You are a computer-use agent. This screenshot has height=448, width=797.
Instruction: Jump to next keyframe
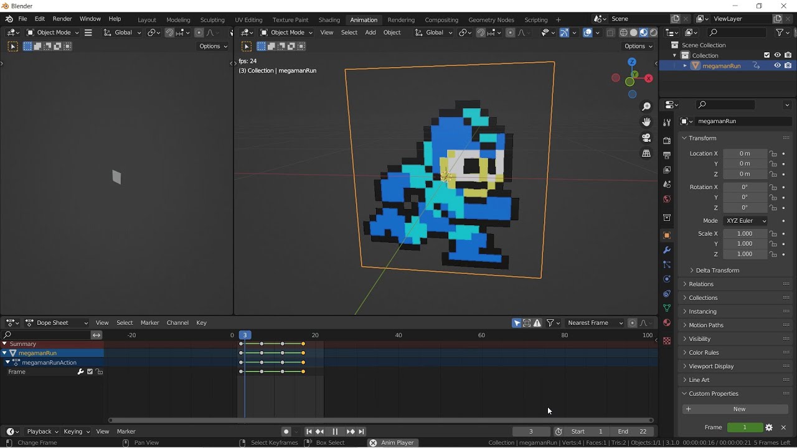[x=351, y=432]
